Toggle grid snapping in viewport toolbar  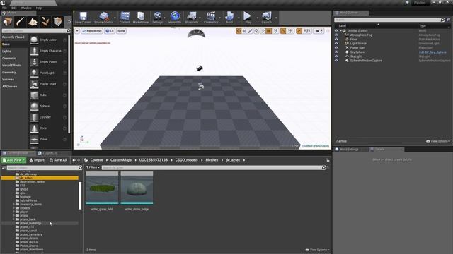click(269, 31)
